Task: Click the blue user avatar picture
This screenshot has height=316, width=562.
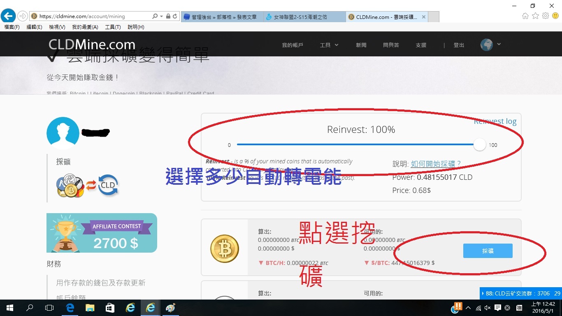Action: (x=63, y=133)
